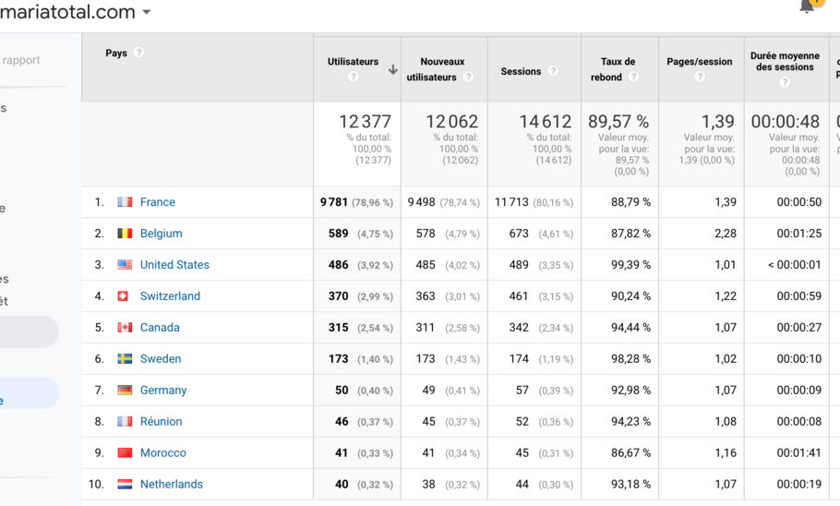
Task: Sort table by Sessions column header
Action: pyautogui.click(x=521, y=71)
